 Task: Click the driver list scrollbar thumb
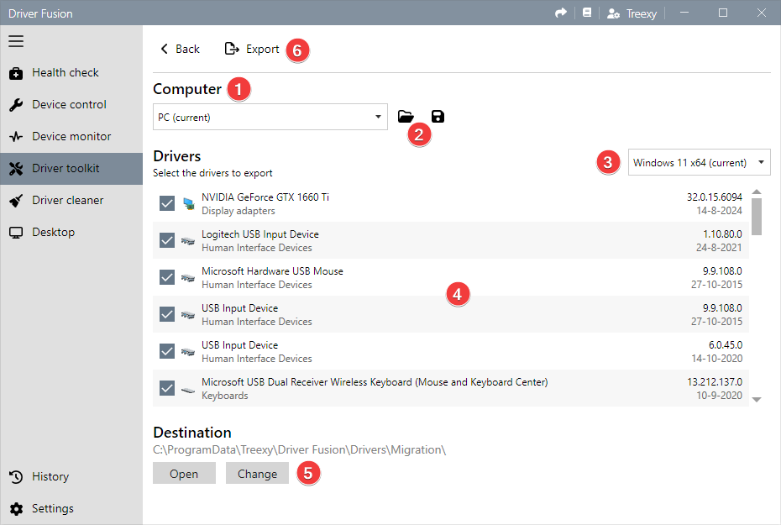[756, 216]
